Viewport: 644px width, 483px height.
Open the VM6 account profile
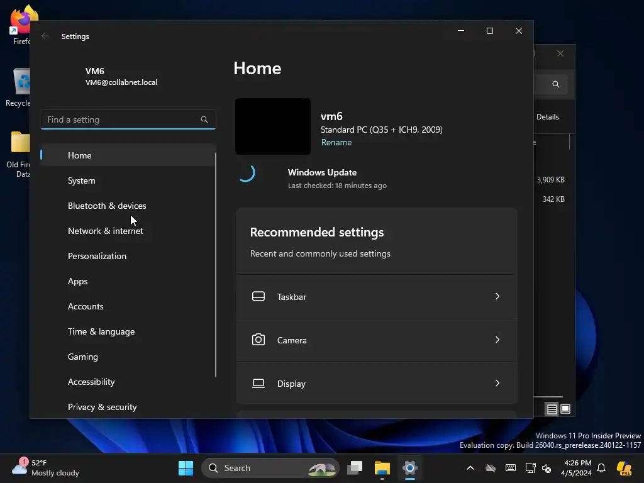(x=121, y=76)
